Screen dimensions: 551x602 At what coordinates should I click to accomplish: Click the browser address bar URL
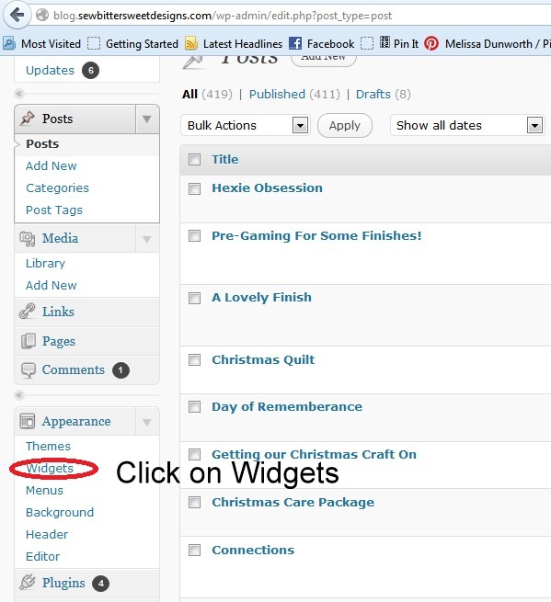coord(222,16)
